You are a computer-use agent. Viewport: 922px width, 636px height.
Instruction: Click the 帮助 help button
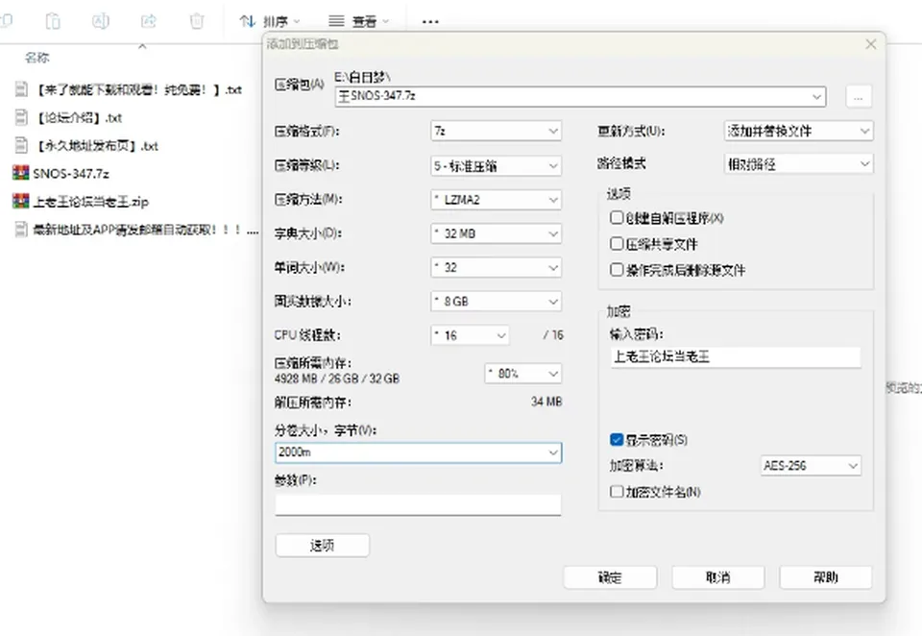click(826, 577)
